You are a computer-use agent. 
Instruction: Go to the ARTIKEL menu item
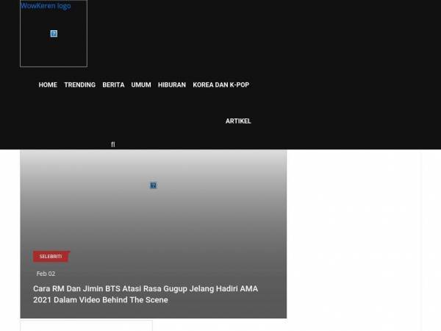coord(238,121)
